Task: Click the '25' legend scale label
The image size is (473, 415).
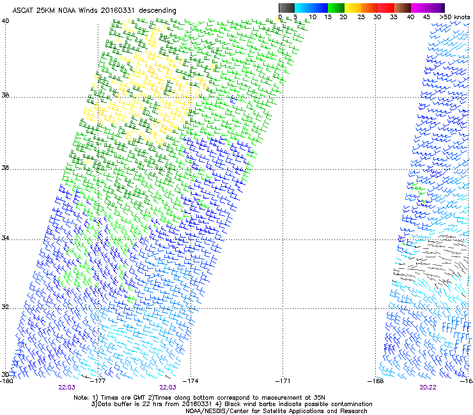Action: point(361,17)
